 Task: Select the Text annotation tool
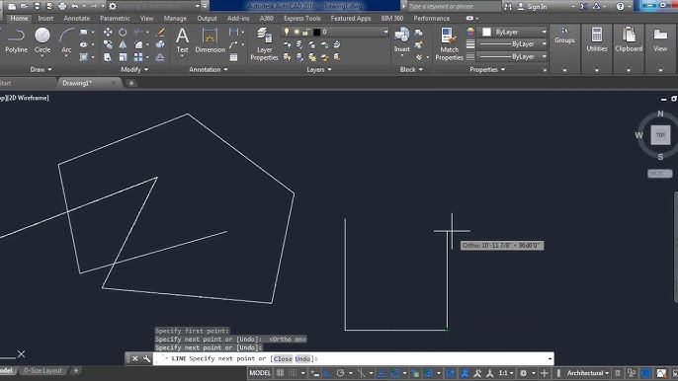pos(182,40)
